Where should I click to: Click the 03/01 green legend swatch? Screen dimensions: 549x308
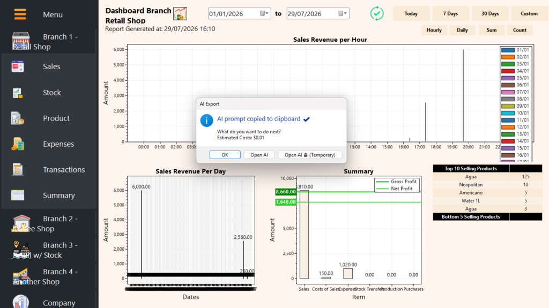508,64
